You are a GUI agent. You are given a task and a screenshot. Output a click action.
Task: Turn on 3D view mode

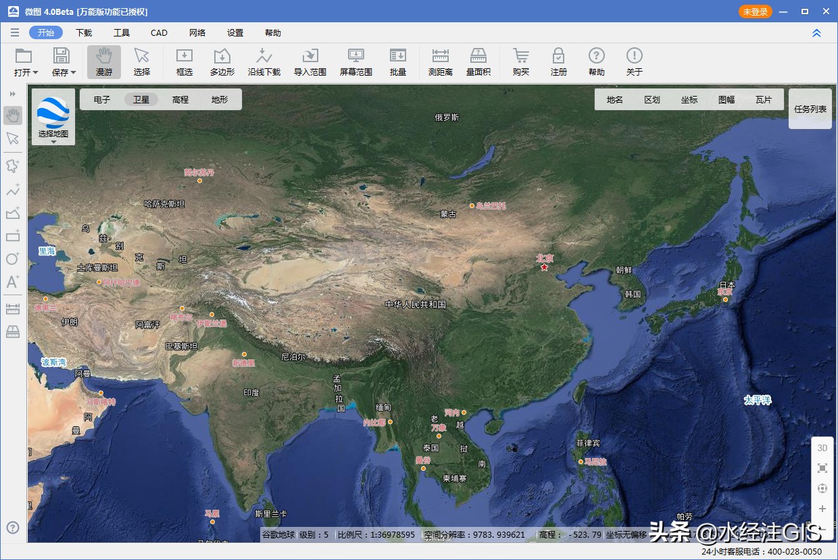tap(822, 447)
